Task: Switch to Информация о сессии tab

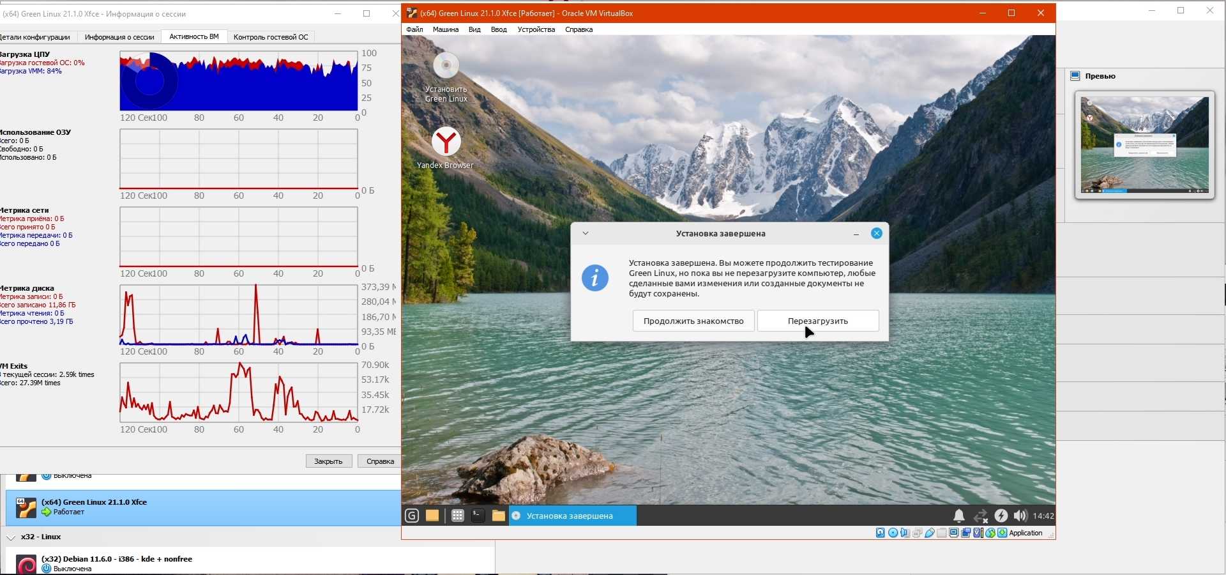Action: coord(119,37)
